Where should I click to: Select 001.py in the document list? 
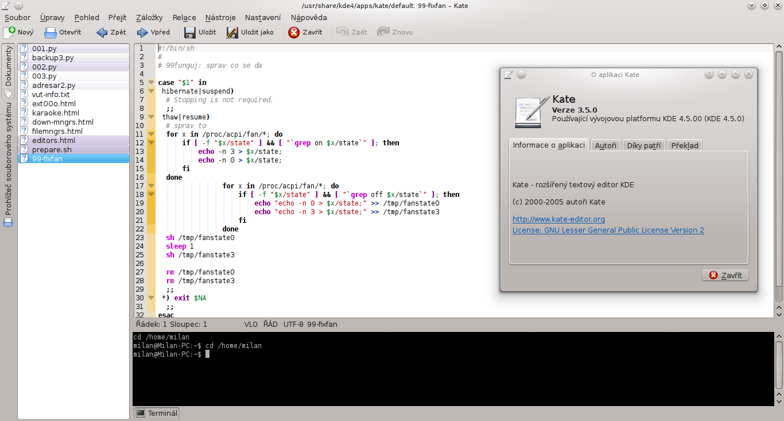pyautogui.click(x=74, y=49)
